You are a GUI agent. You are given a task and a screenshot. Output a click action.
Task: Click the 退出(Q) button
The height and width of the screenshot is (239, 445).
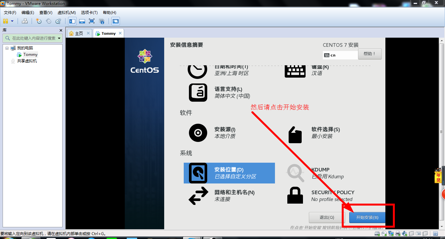click(x=327, y=218)
